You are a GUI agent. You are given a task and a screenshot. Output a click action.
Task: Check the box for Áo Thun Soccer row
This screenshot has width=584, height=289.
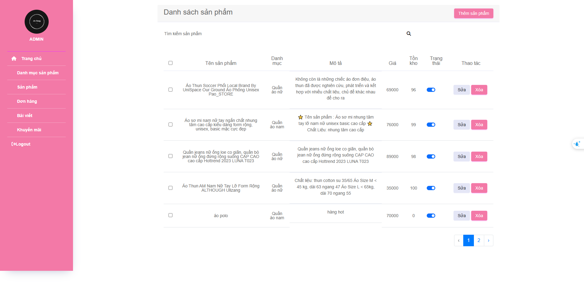(x=170, y=90)
